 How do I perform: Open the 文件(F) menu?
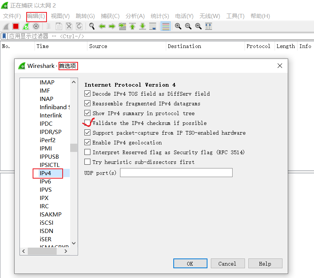12,16
